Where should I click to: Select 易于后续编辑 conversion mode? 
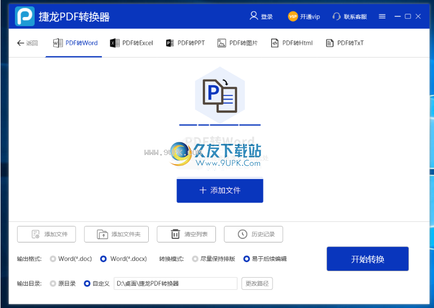tap(265, 259)
